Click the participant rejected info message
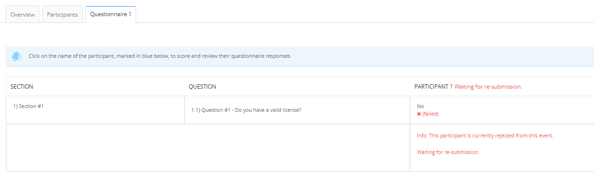Screen dimensions: 594x181 tap(485, 136)
